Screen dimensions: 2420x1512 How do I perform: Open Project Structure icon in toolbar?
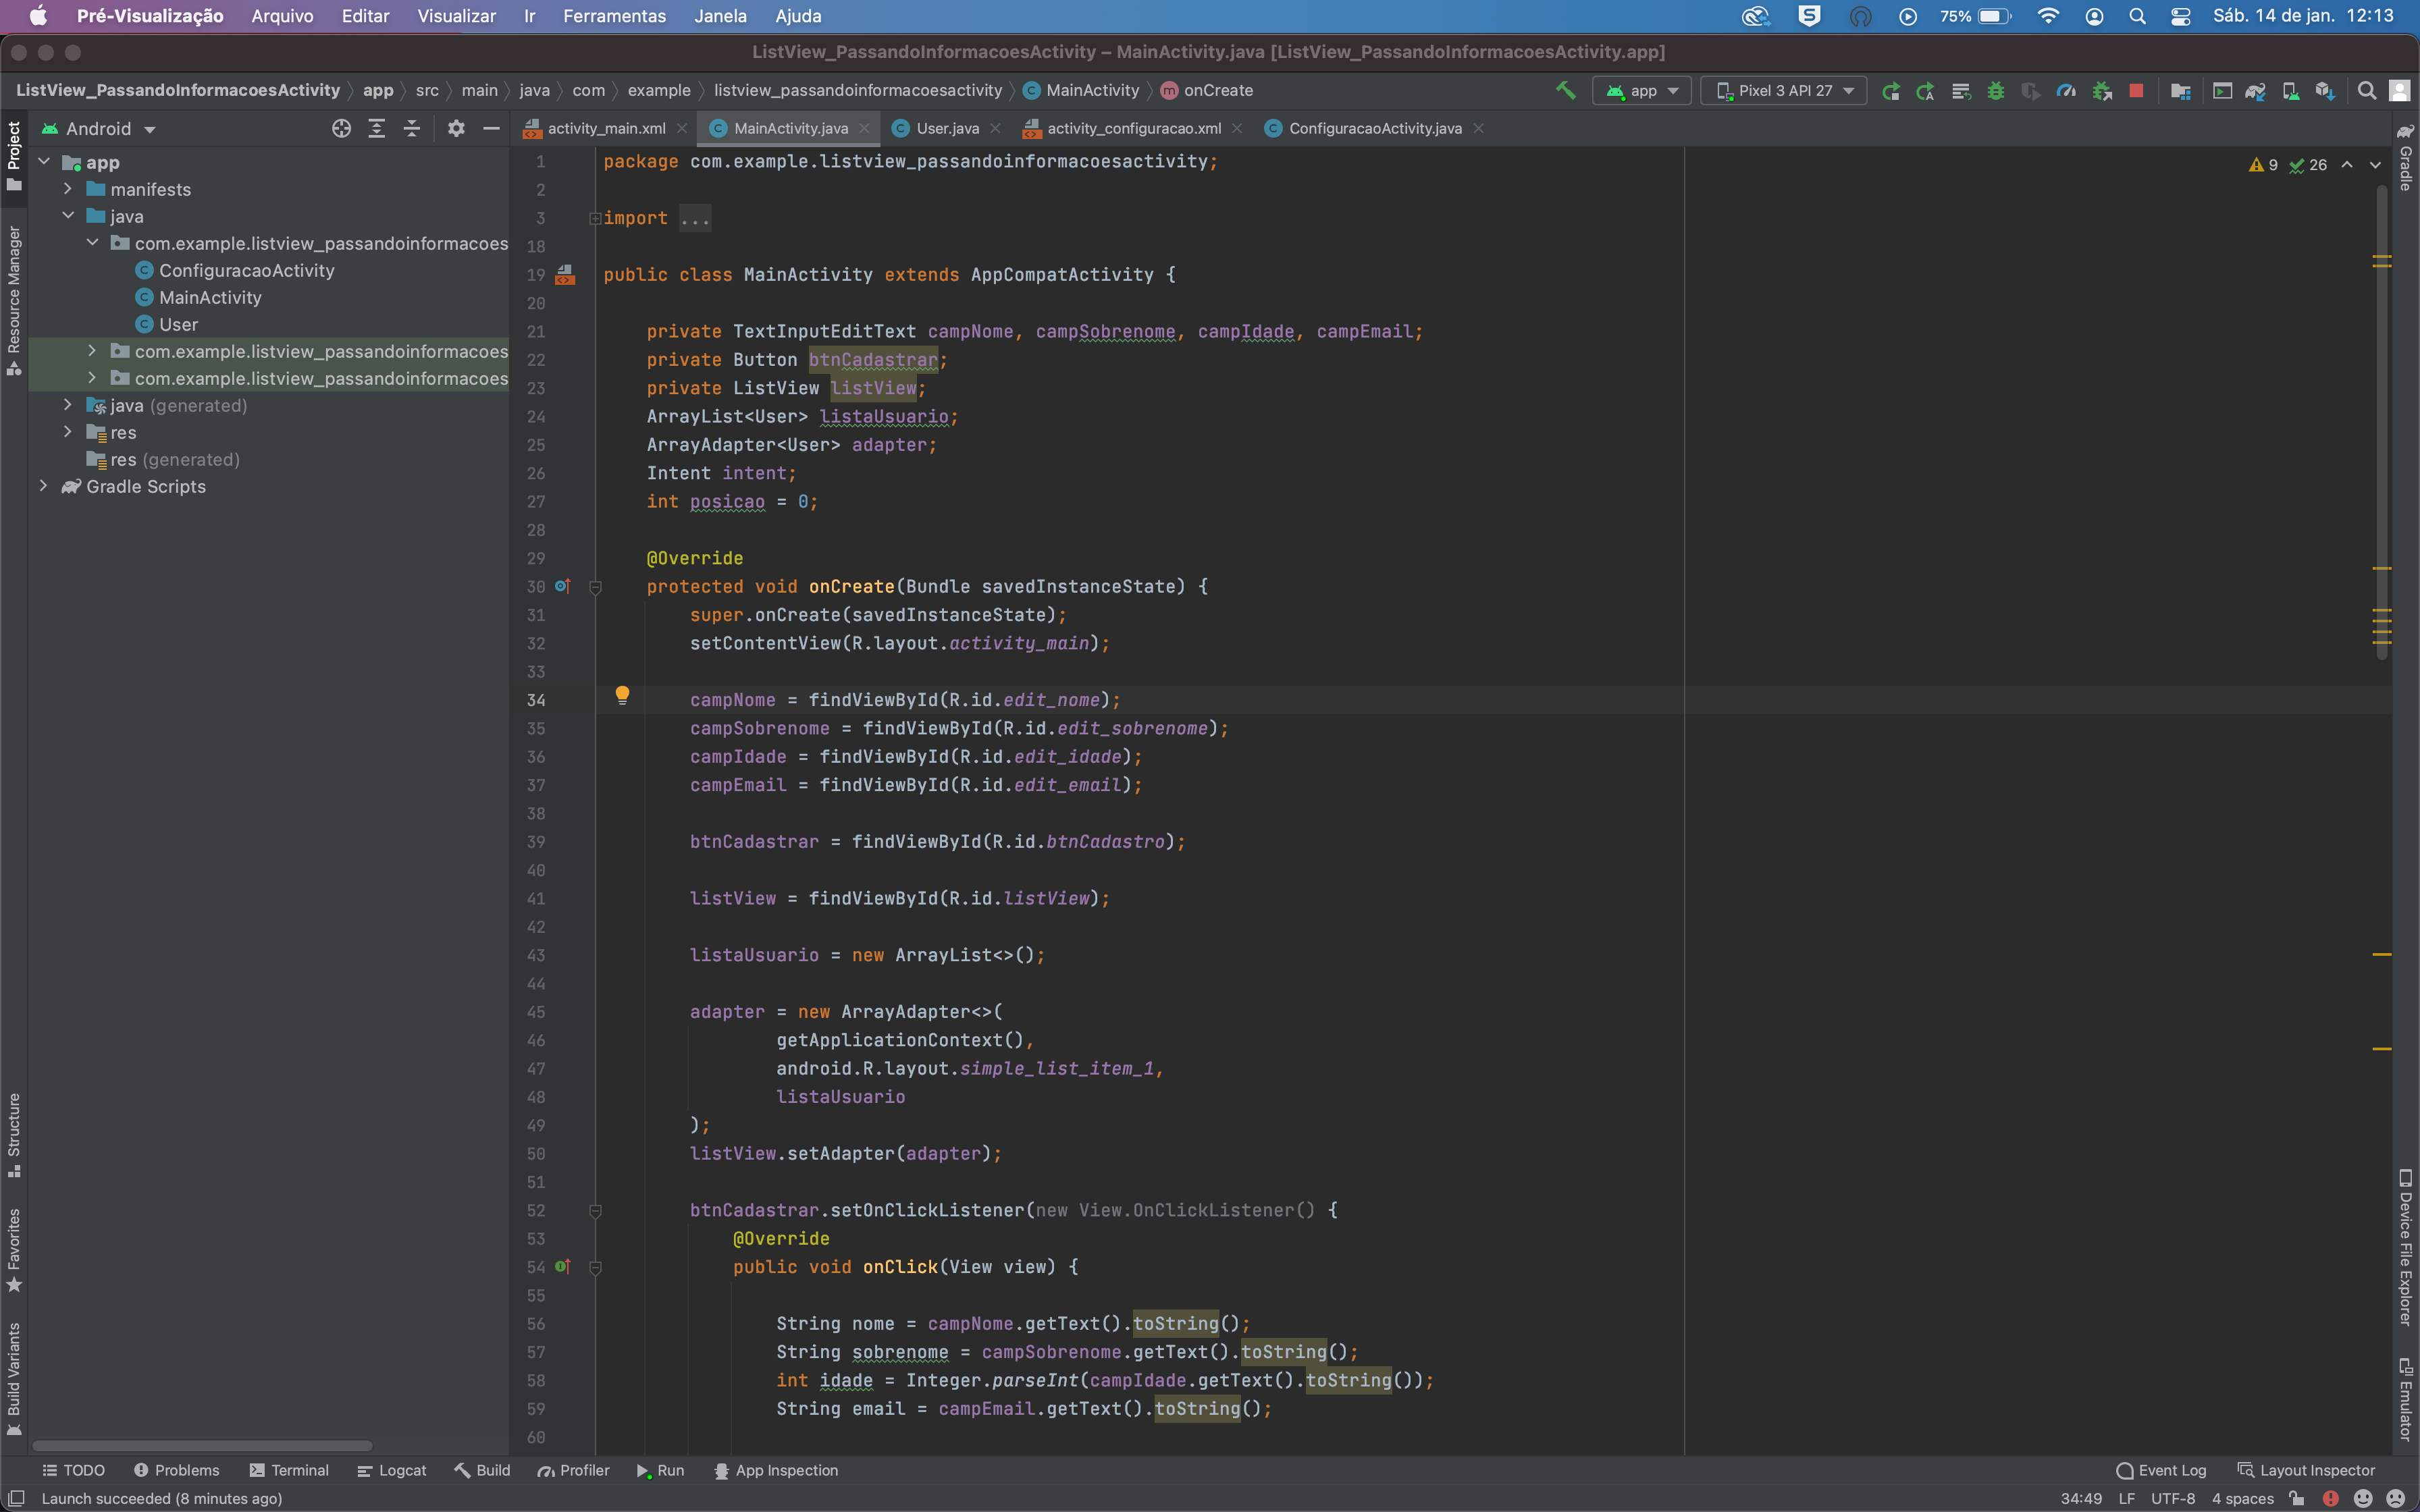(x=2181, y=91)
